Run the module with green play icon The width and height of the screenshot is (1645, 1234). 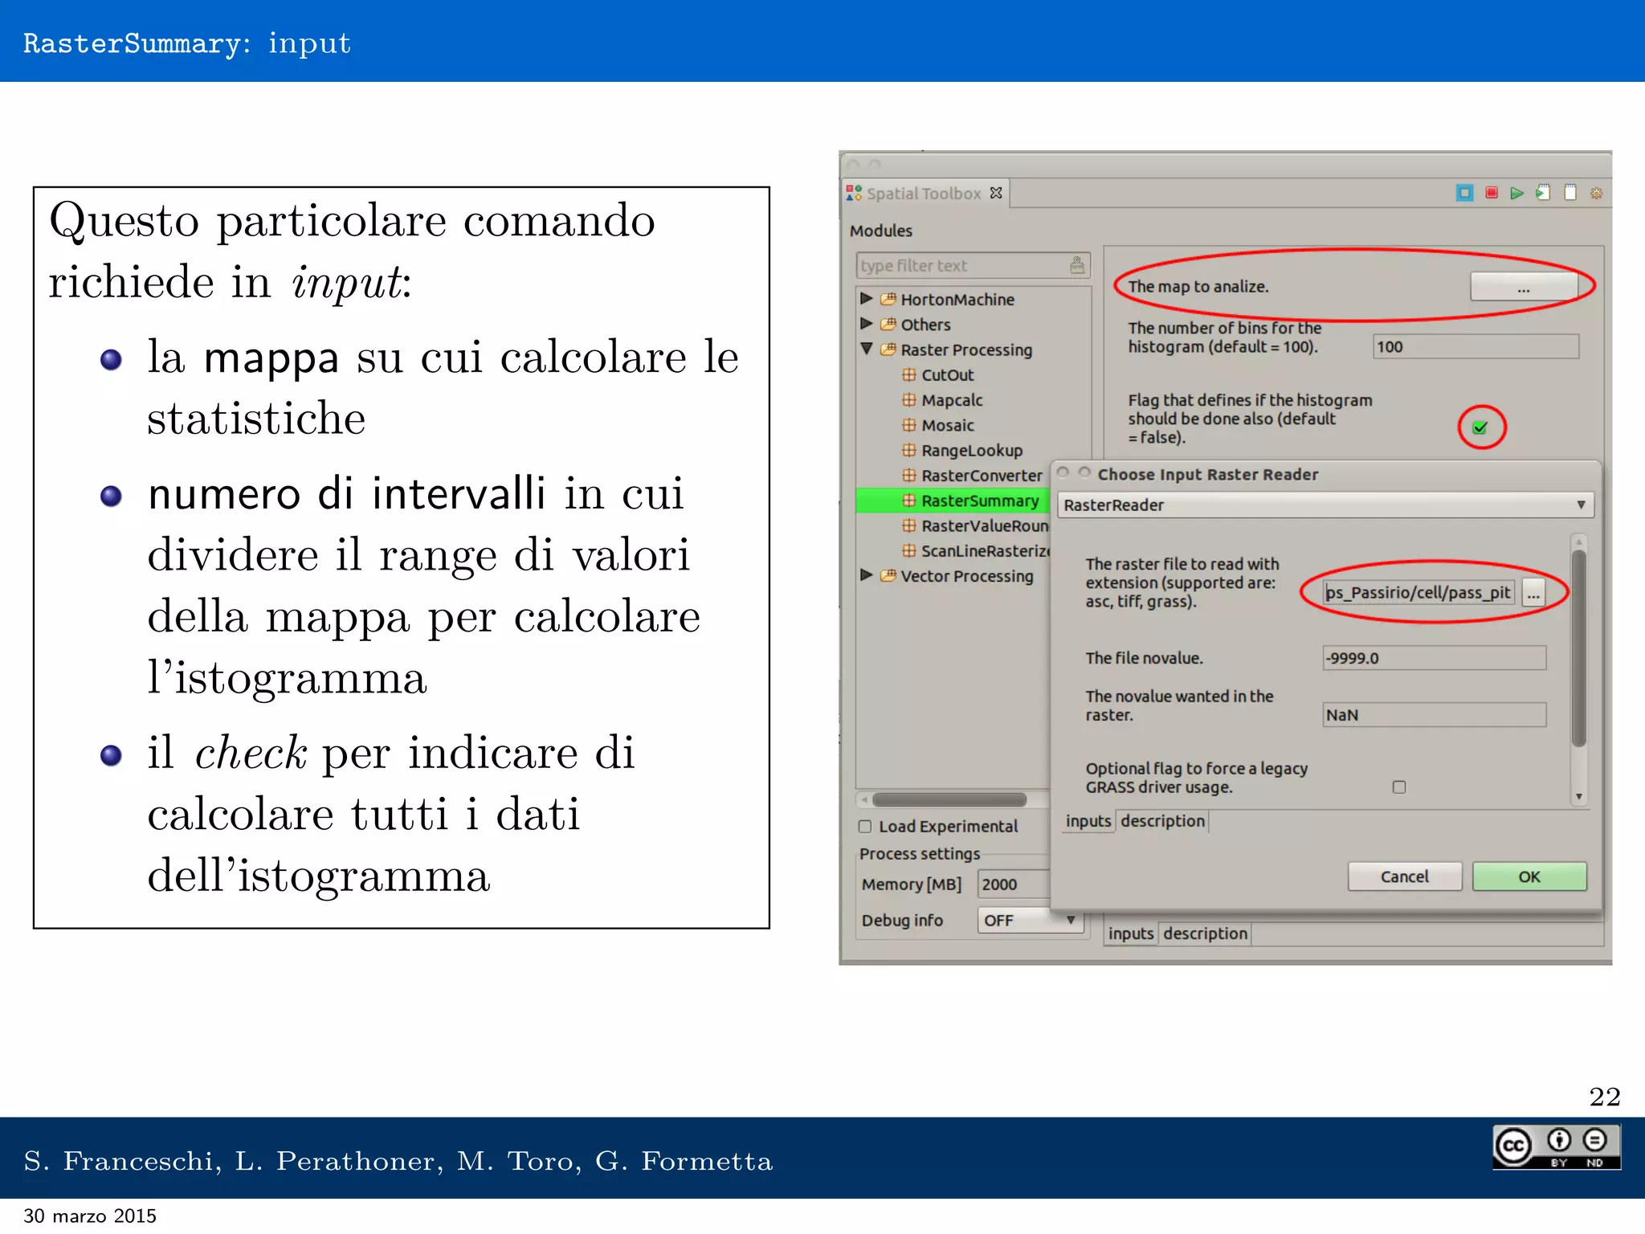tap(1516, 193)
